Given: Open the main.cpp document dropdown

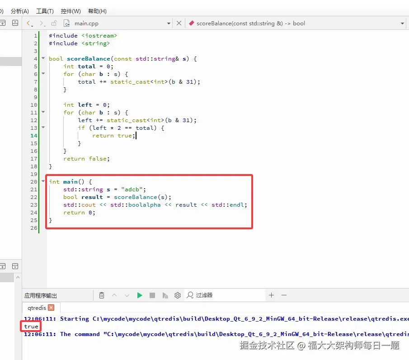Looking at the screenshot, I should [x=169, y=24].
